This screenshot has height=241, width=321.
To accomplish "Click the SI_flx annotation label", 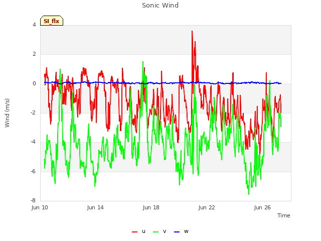I will [x=52, y=21].
